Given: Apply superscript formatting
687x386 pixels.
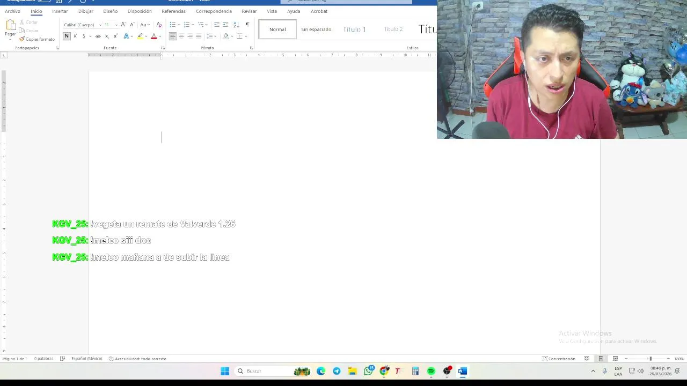Looking at the screenshot, I should coord(115,36).
